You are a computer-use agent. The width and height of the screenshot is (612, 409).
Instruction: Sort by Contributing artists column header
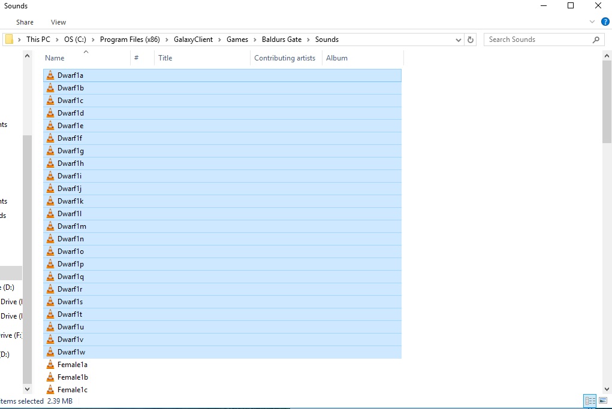coord(286,57)
